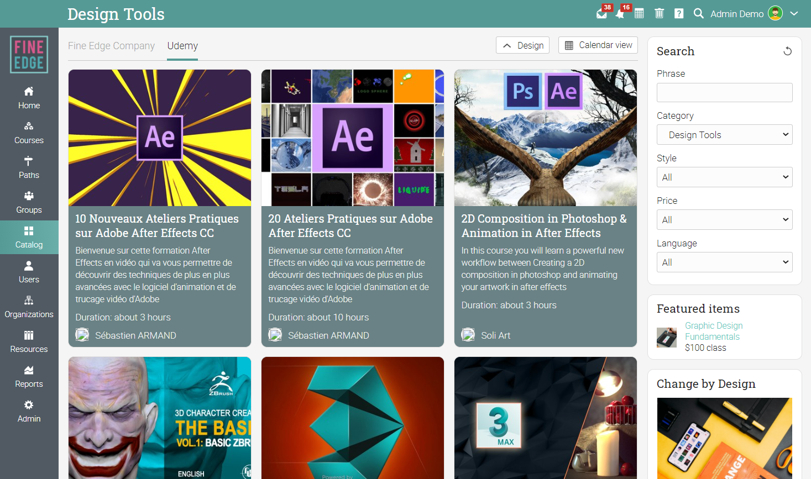This screenshot has height=479, width=811.
Task: Open the help question mark icon
Action: [679, 14]
